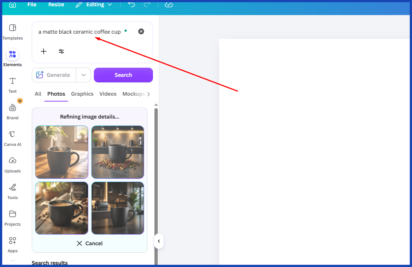This screenshot has width=412, height=267.
Task: Open the Apps panel
Action: click(13, 245)
